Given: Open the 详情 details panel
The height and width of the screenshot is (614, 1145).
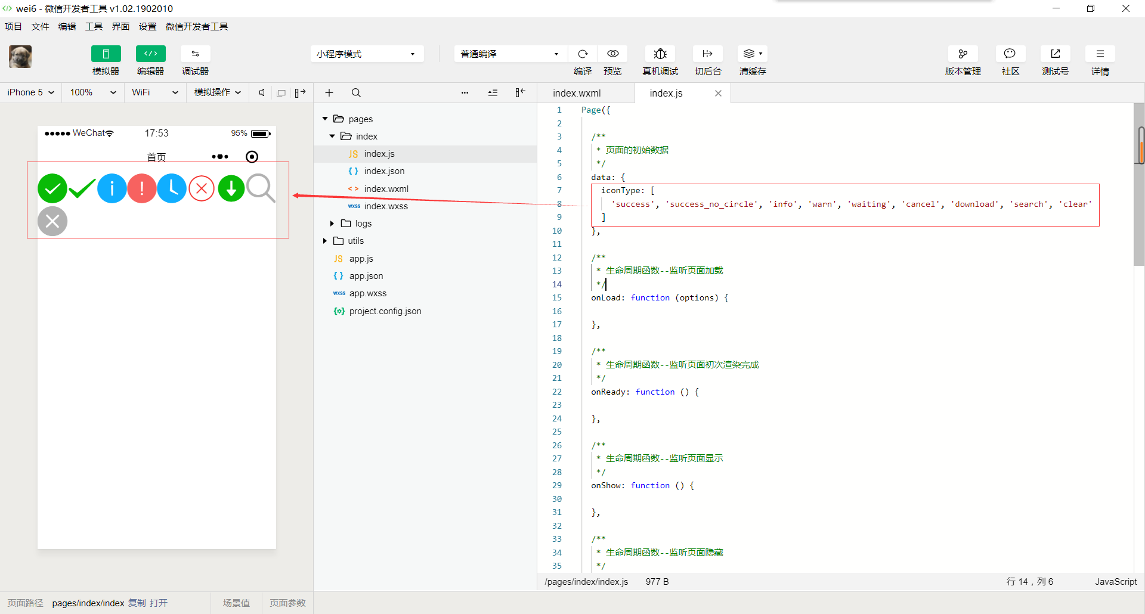Looking at the screenshot, I should coord(1100,54).
